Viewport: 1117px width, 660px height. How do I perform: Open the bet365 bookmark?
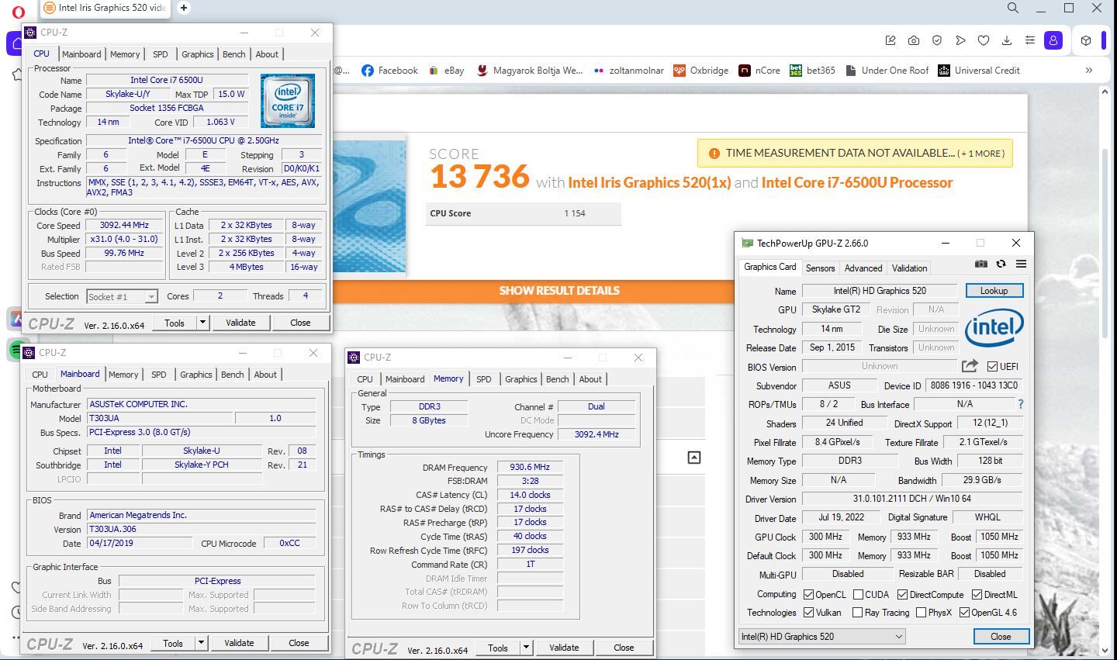pos(812,70)
